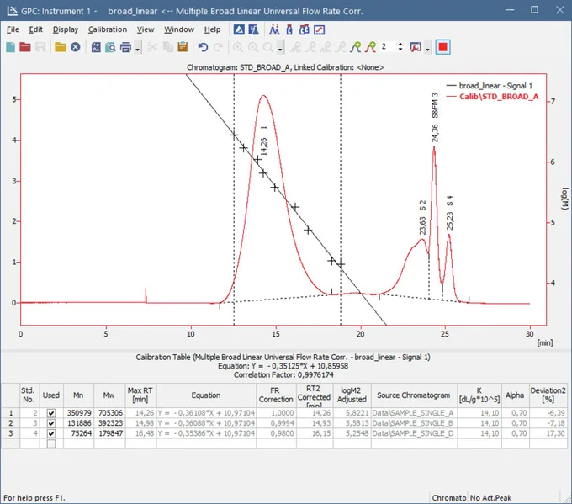The width and height of the screenshot is (572, 504).
Task: Click the Alpha column header
Action: click(515, 395)
